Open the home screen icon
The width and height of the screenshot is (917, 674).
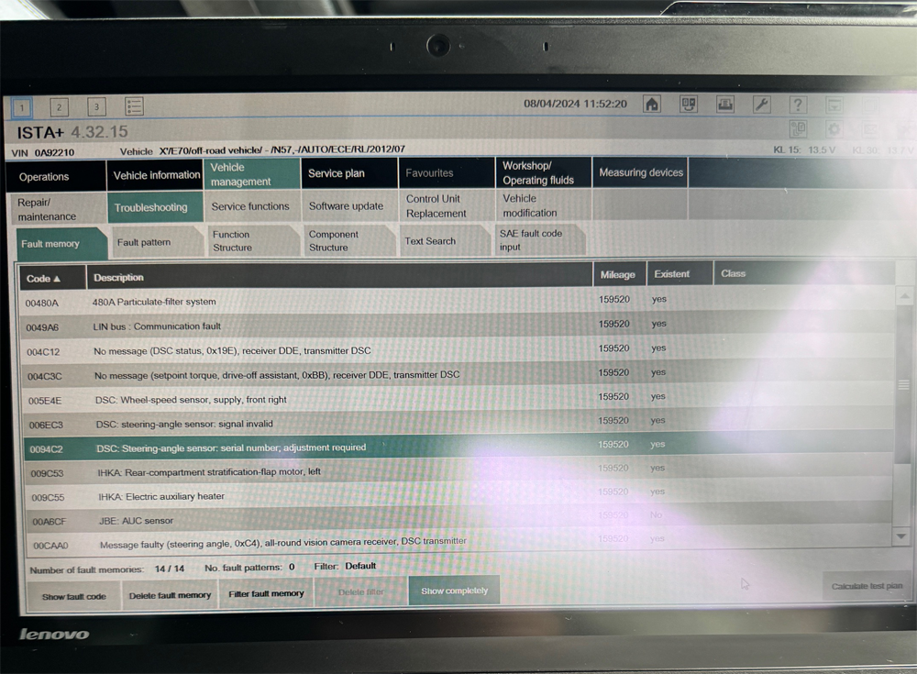click(651, 105)
